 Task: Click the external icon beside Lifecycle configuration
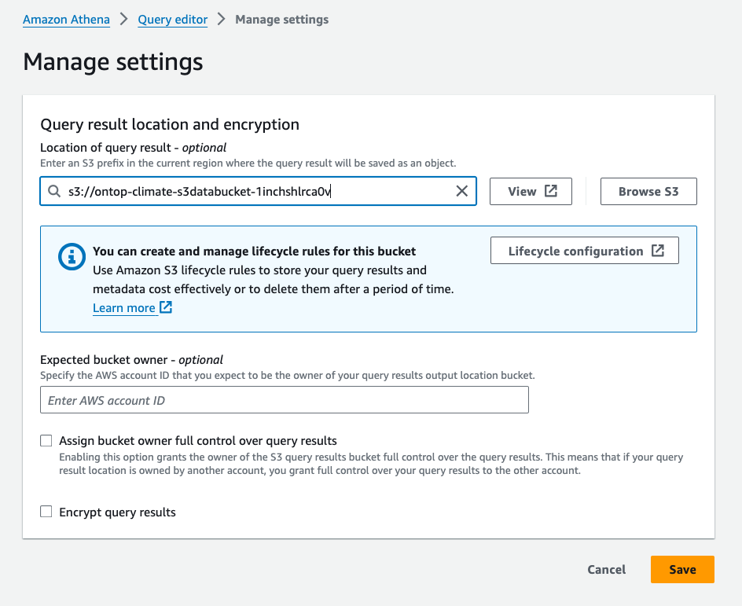(x=658, y=251)
